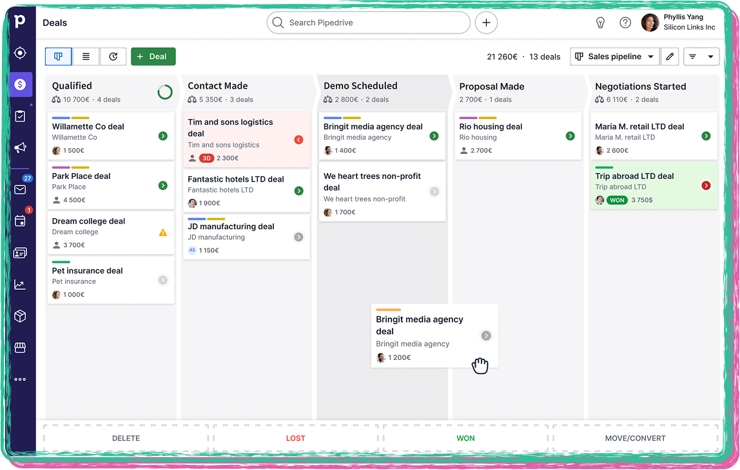The image size is (740, 470).
Task: Switch to pipeline board view
Action: click(59, 57)
